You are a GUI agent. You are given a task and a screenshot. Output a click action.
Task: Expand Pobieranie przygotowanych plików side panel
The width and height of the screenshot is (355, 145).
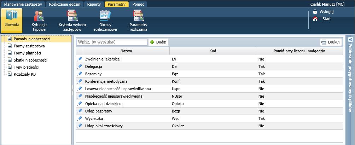tap(350, 39)
